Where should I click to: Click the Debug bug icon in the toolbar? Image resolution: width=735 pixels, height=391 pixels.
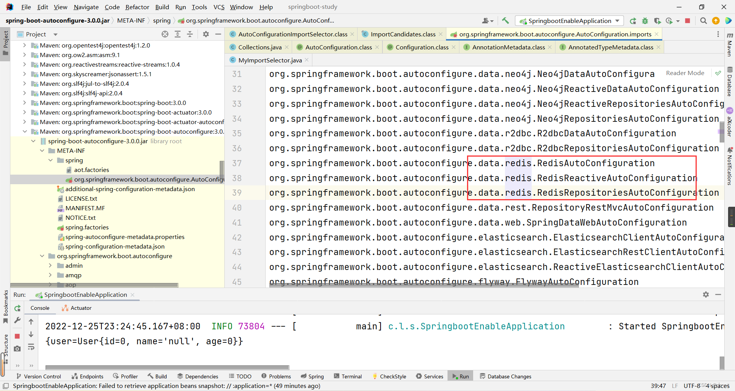click(645, 21)
